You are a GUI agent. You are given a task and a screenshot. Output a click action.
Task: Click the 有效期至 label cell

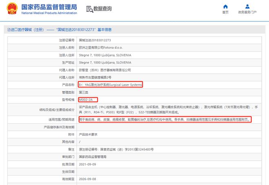[x=42, y=179]
